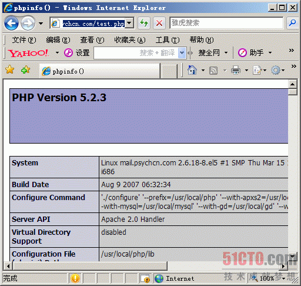This screenshot has height=286, width=301.
Task: Open the 工具(T) menu
Action: pyautogui.click(x=168, y=40)
